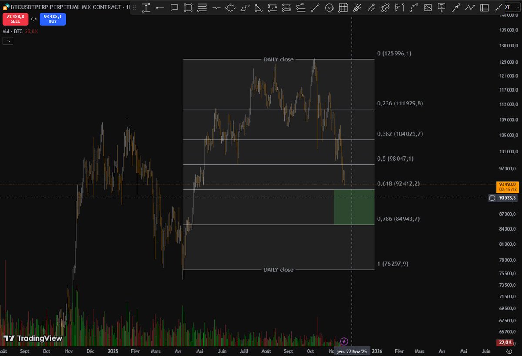Select the arrow drawing tool
This screenshot has height=356, width=522.
456,7
